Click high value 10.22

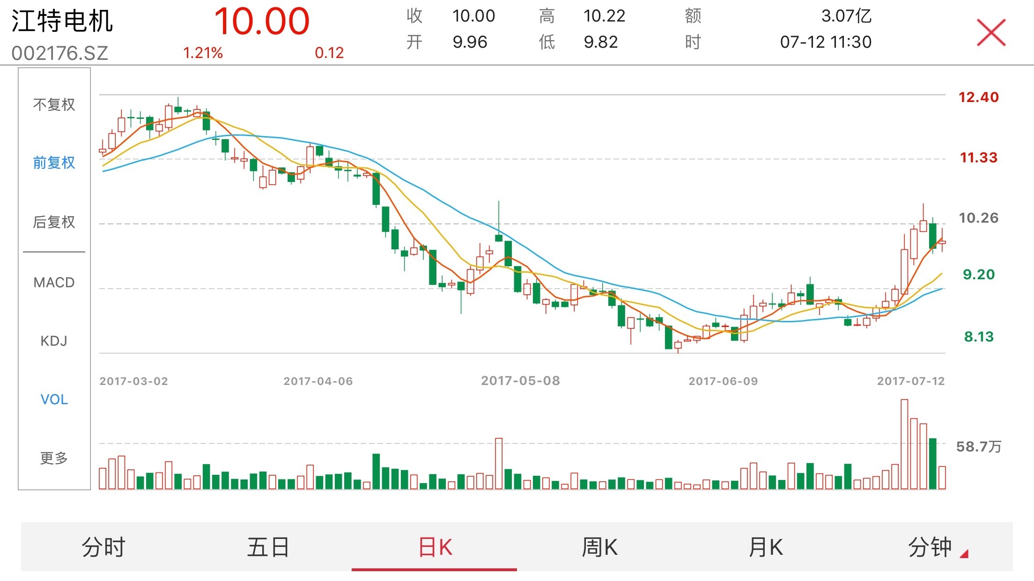point(604,16)
